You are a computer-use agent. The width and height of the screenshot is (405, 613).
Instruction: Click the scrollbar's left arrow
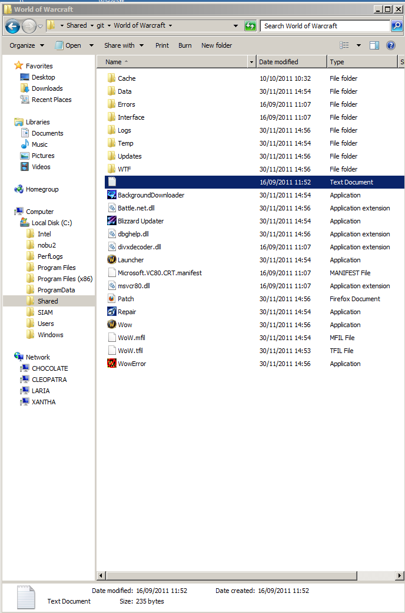click(x=101, y=575)
